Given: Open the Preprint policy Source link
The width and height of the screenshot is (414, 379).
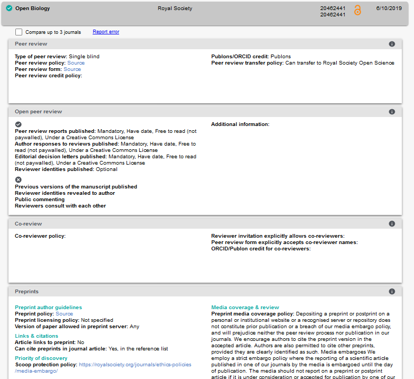Looking at the screenshot, I should coord(65,313).
